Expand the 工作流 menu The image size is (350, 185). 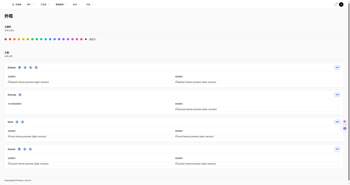[45, 4]
